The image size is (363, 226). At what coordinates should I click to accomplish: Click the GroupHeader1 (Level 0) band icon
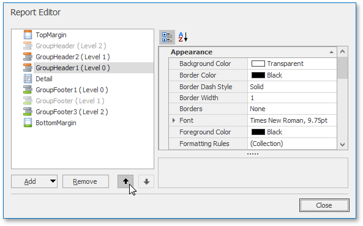[x=28, y=68]
